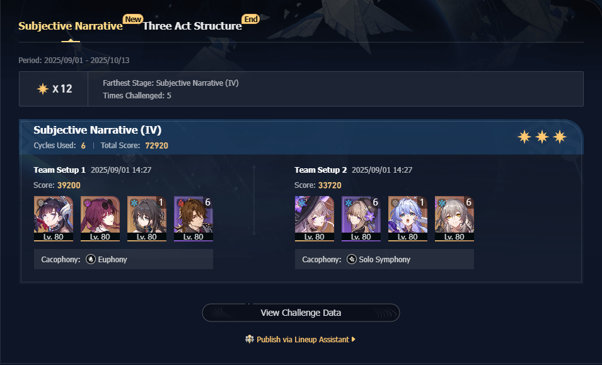Select second Team Setup 2 character with purple flower
602x365 pixels.
[x=361, y=219]
